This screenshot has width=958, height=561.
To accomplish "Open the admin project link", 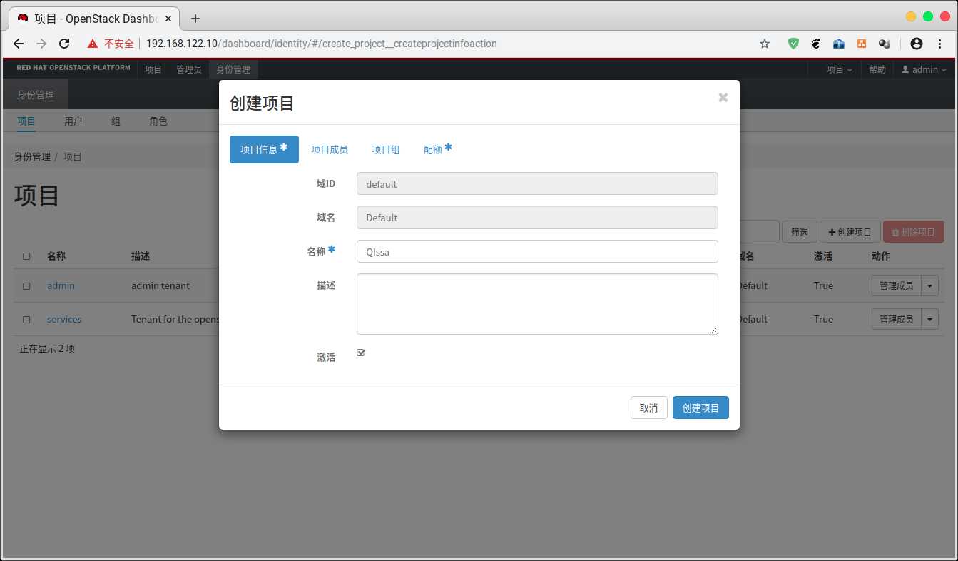I will (61, 285).
